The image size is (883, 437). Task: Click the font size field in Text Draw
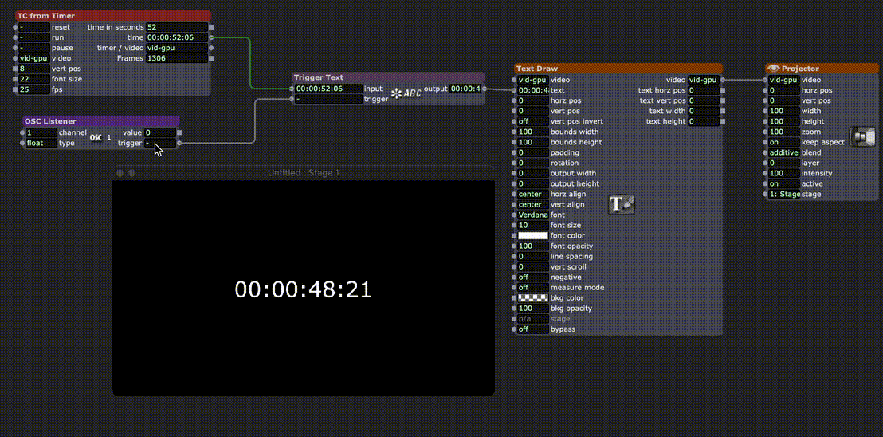pos(532,226)
